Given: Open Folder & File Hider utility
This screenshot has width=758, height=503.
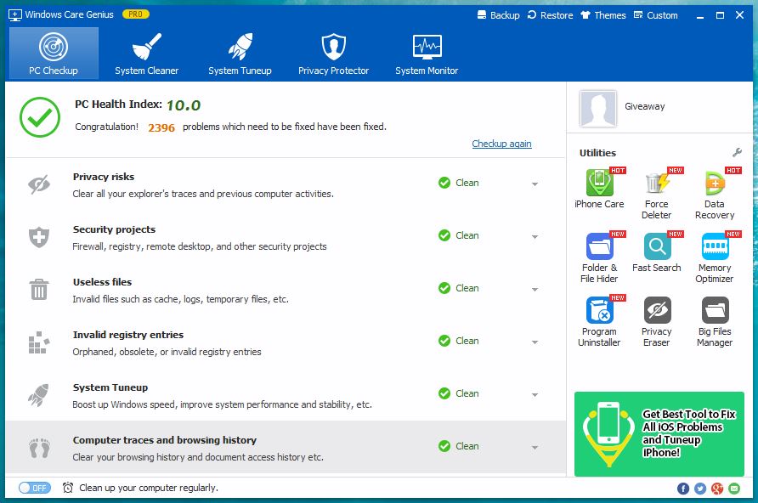Looking at the screenshot, I should click(599, 257).
